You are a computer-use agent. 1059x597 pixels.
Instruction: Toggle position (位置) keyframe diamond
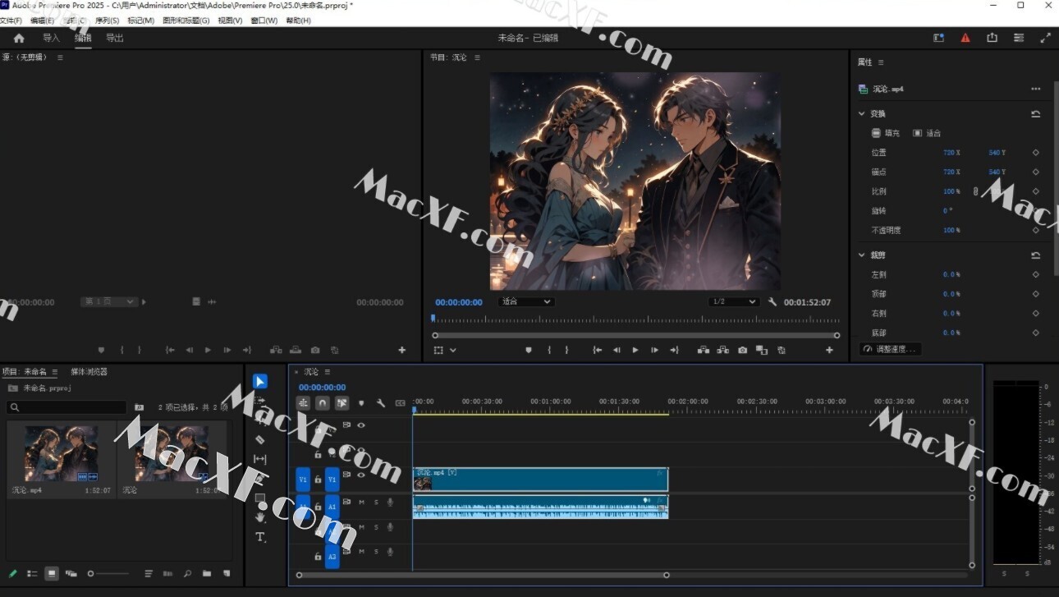[x=1036, y=153]
